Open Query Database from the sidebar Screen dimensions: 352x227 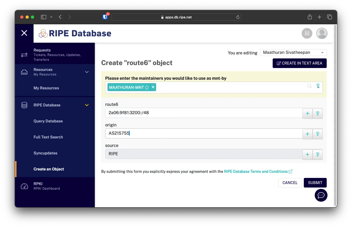(x=48, y=121)
